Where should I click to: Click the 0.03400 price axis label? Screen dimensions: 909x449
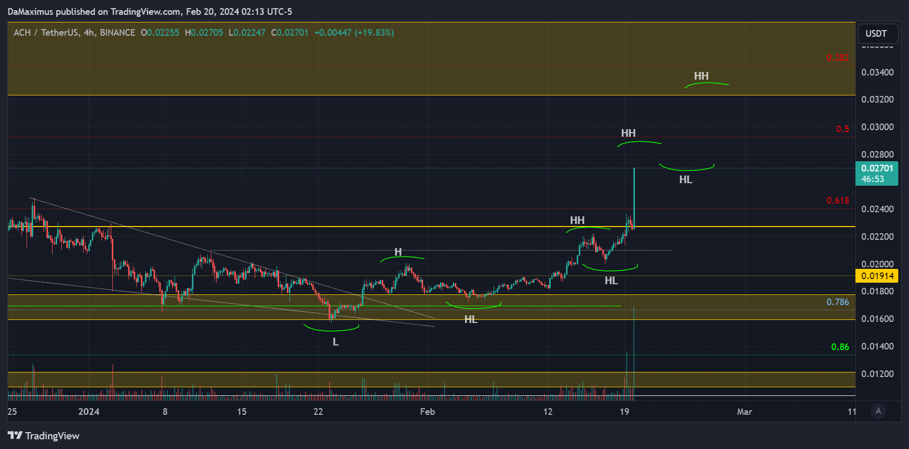click(x=877, y=72)
